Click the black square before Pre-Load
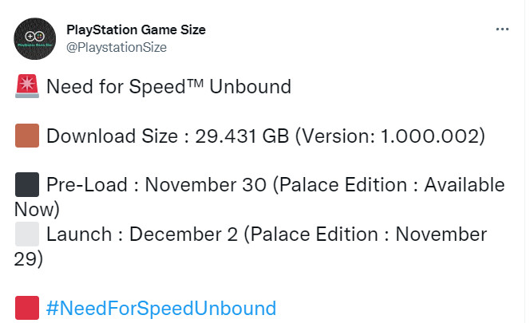The height and width of the screenshot is (323, 530). tap(27, 185)
